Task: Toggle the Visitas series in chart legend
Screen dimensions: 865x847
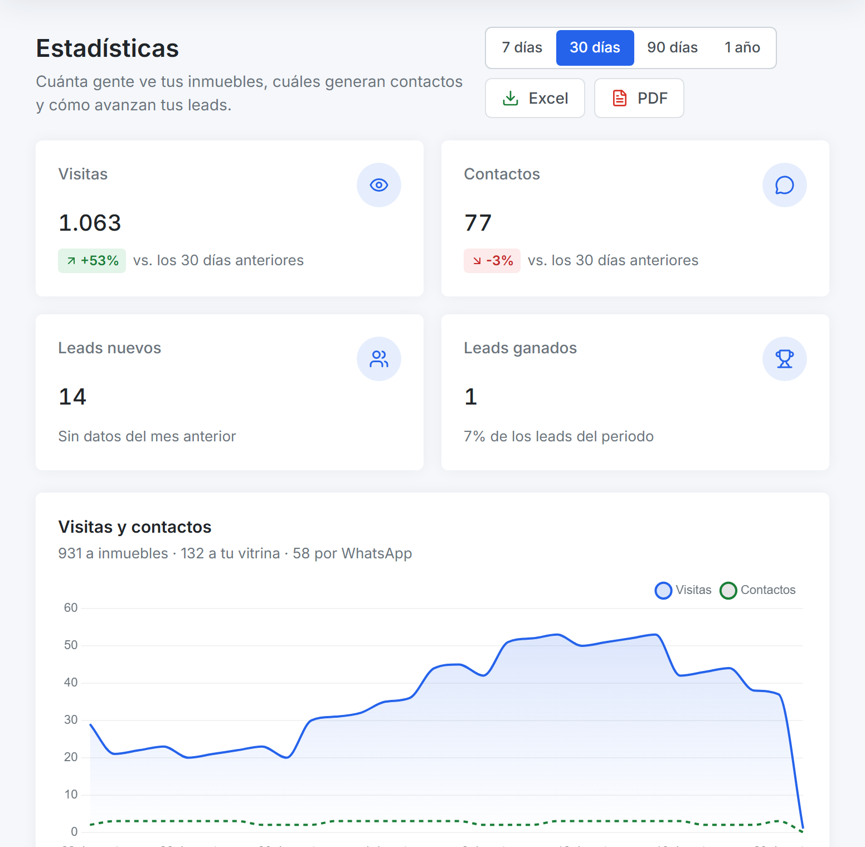Action: click(x=683, y=590)
